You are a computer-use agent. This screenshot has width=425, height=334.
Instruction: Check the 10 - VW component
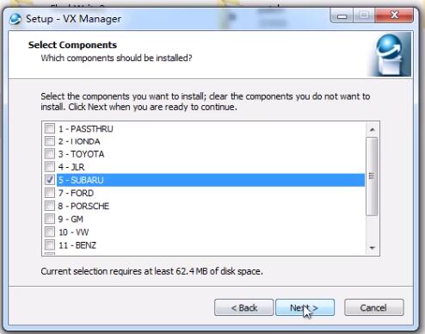50,232
